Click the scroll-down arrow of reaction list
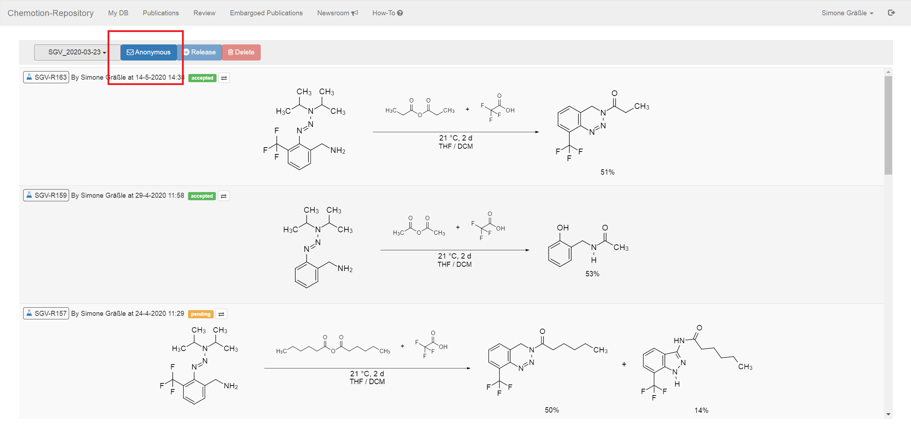This screenshot has width=911, height=441. [888, 414]
